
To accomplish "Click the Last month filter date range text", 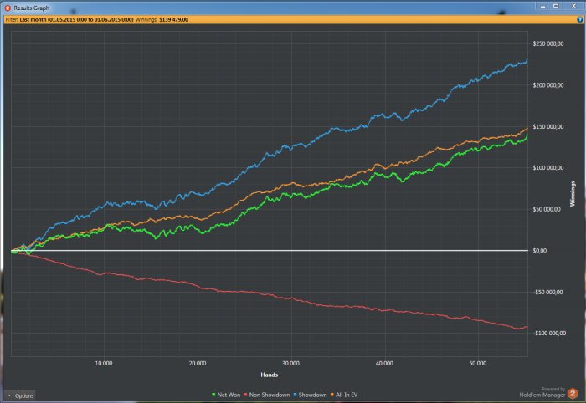I will click(x=76, y=19).
